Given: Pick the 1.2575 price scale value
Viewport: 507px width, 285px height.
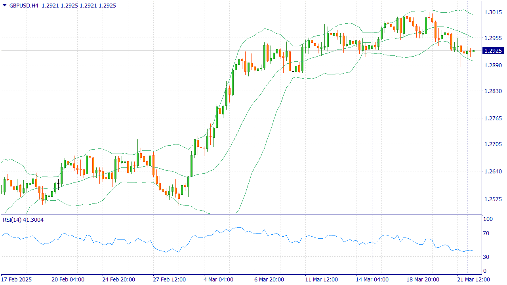Looking at the screenshot, I should [492, 199].
